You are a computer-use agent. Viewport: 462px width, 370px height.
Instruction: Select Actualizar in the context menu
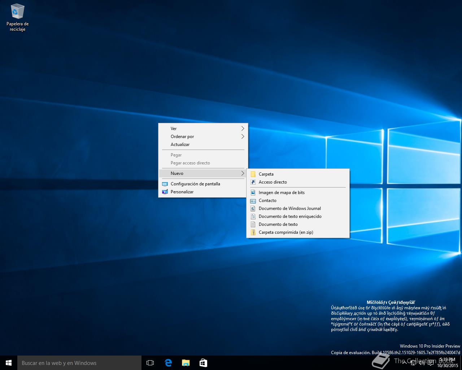[x=203, y=145]
